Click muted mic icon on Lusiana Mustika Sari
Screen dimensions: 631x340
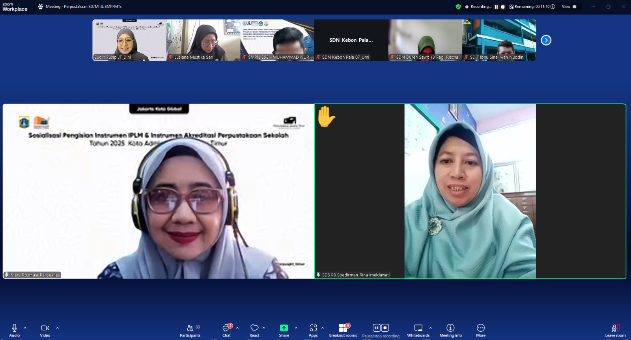[x=171, y=57]
